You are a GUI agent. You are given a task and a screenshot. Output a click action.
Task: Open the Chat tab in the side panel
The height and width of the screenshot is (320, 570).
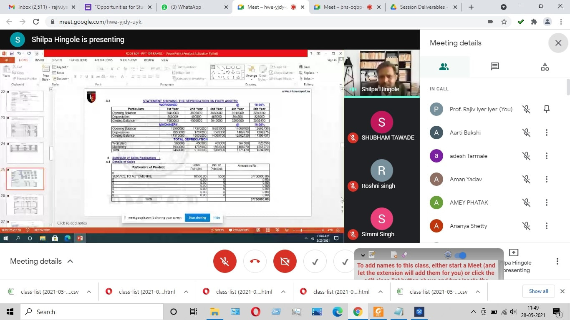click(494, 67)
